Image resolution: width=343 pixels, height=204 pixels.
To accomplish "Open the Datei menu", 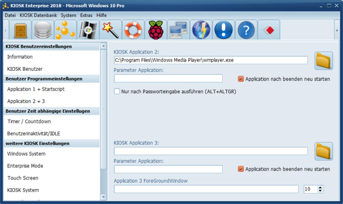I will click(10, 15).
